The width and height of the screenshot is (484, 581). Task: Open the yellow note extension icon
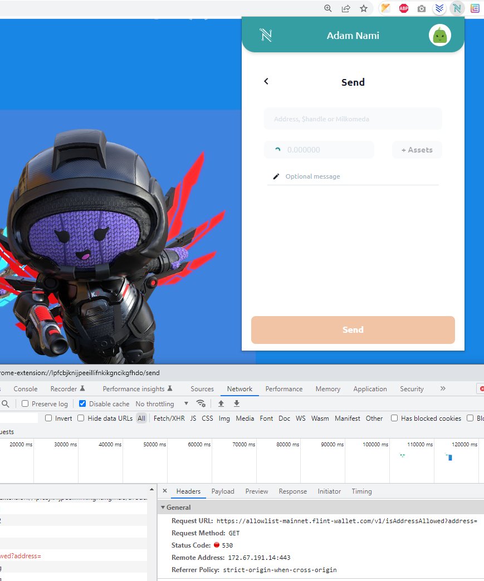click(386, 8)
